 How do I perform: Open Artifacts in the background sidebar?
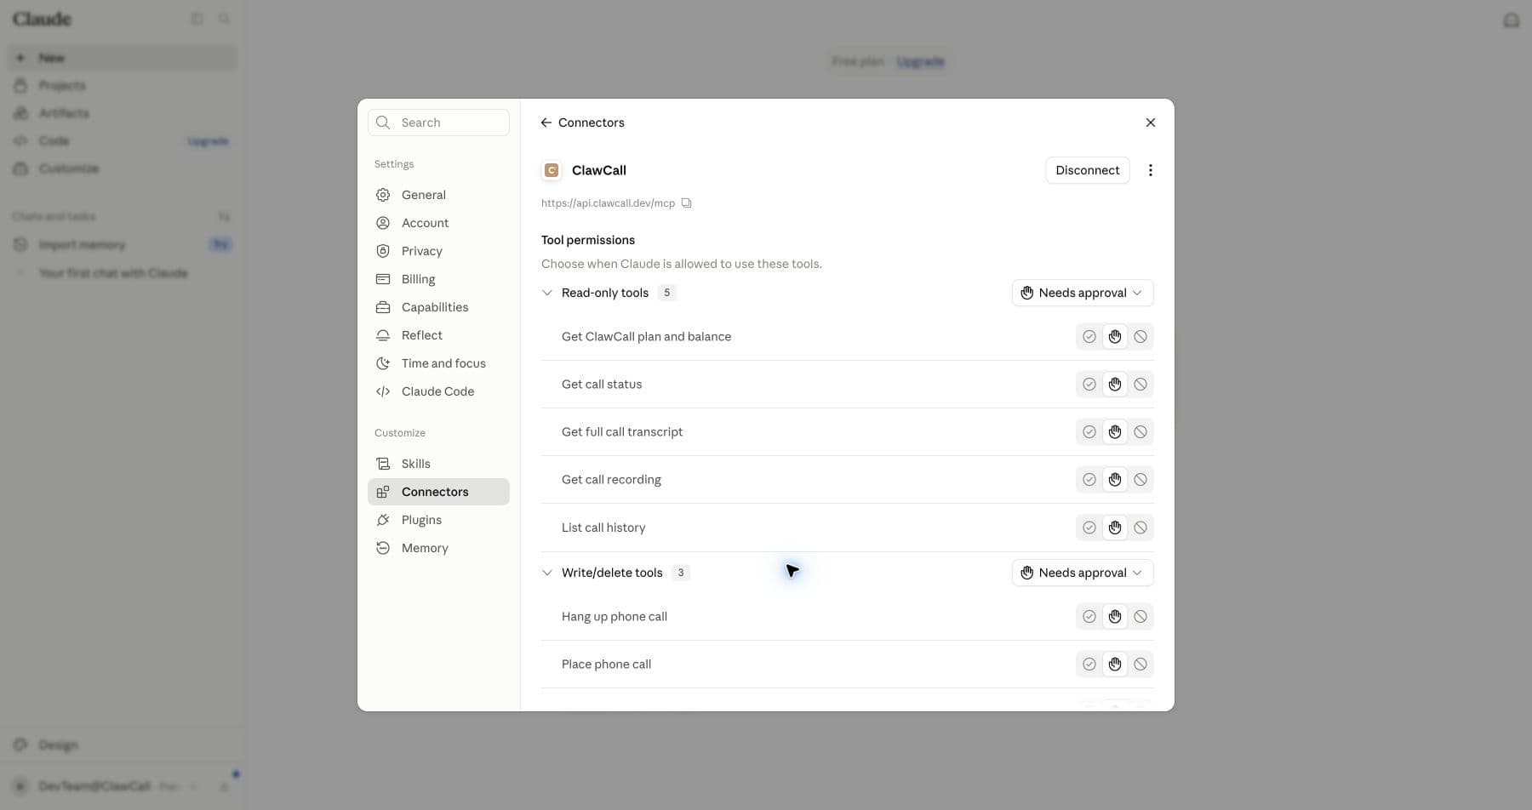pos(123,113)
